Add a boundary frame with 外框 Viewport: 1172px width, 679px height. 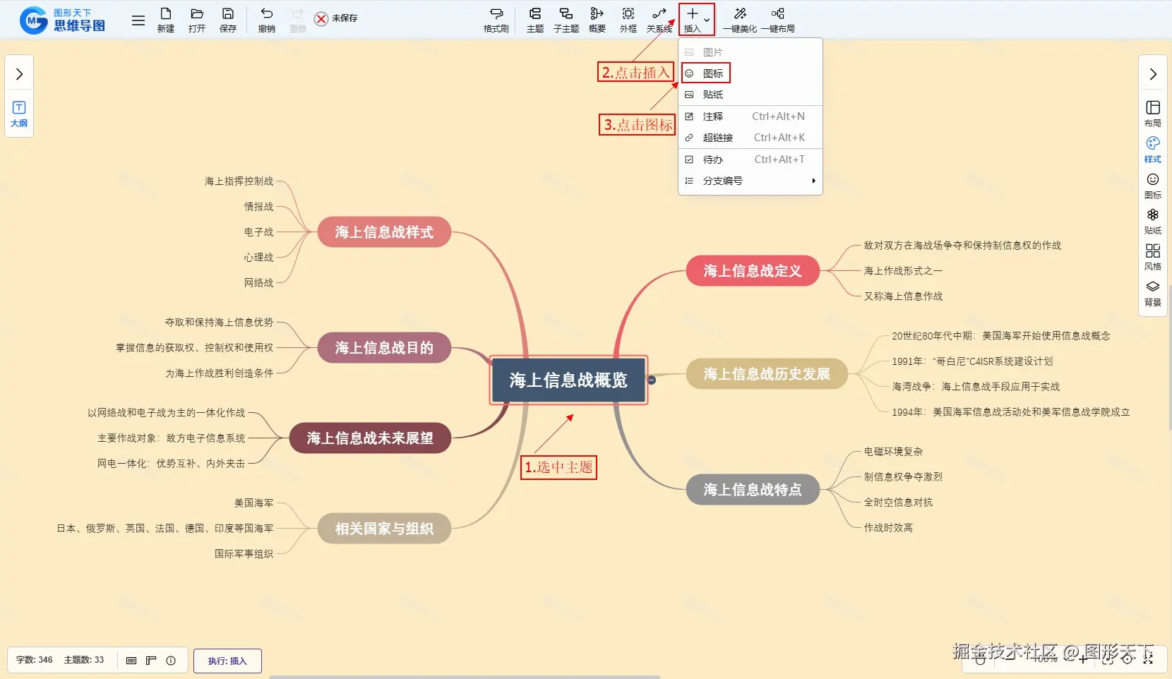(628, 20)
